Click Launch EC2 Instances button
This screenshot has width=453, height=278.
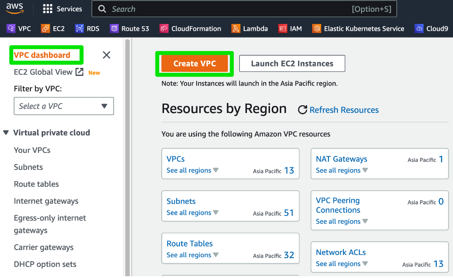click(292, 63)
